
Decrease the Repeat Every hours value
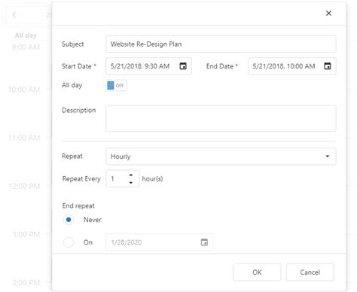(x=131, y=183)
